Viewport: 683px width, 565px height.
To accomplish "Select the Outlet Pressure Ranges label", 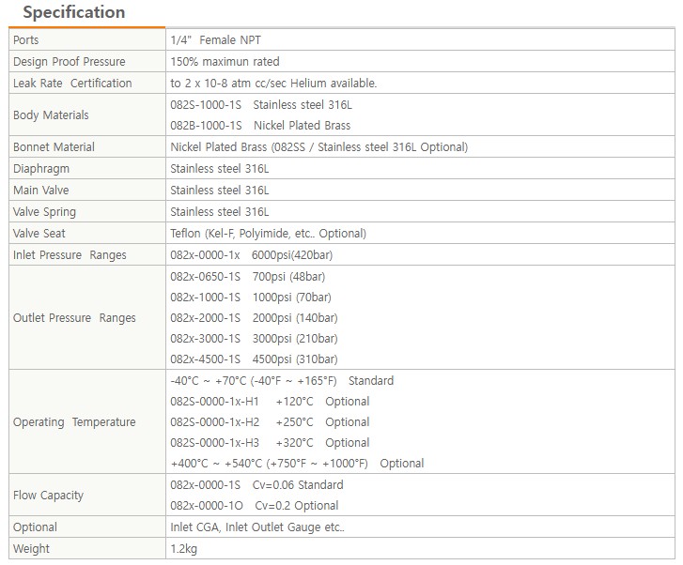I will 74,318.
